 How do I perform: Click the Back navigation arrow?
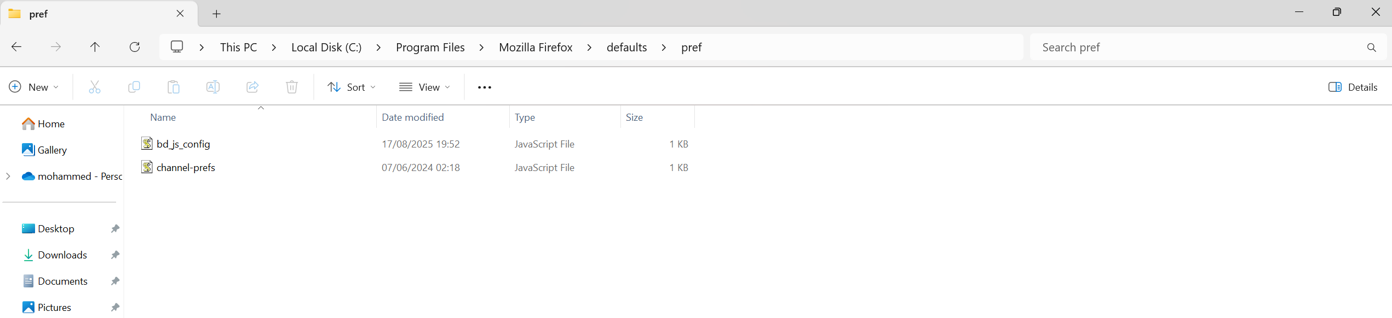click(x=16, y=47)
